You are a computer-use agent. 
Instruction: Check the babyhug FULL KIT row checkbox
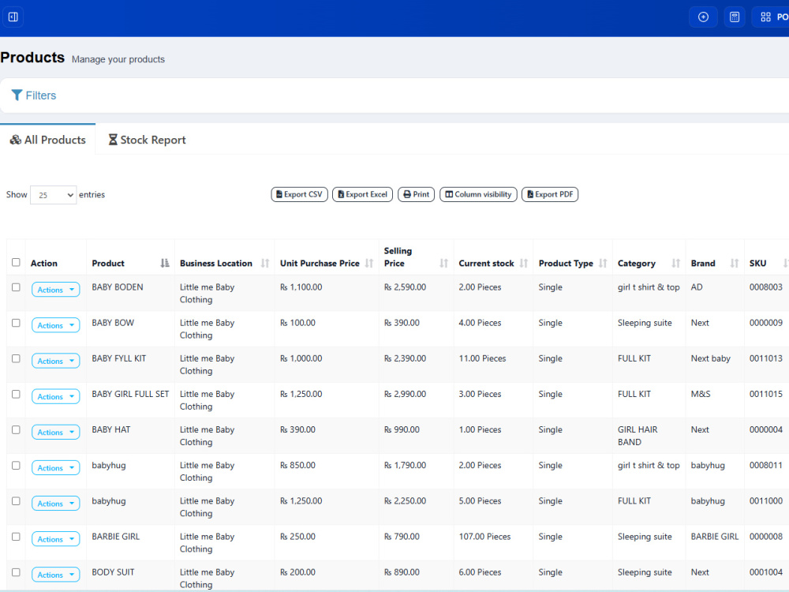tap(16, 501)
